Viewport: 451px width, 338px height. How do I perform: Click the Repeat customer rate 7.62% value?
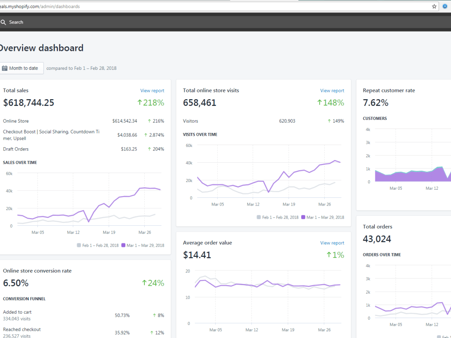click(x=376, y=103)
